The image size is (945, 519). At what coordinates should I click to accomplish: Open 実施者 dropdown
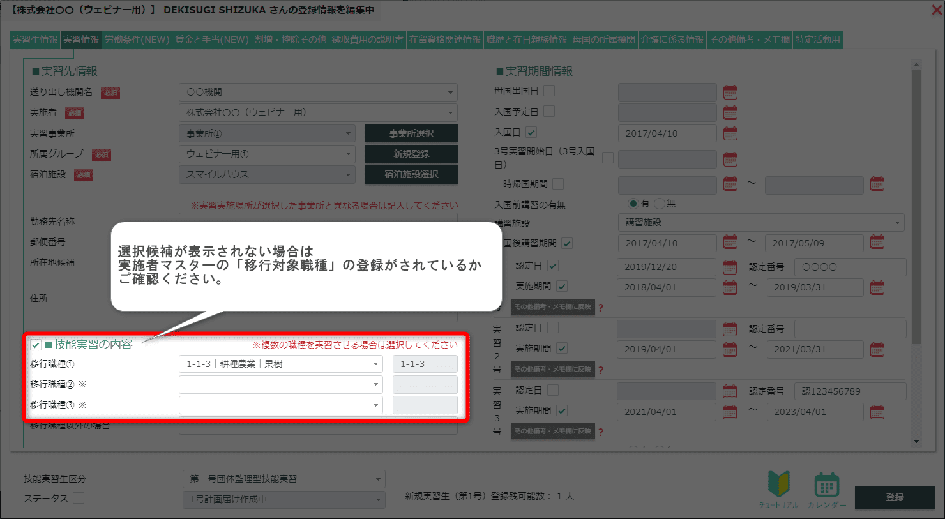[318, 112]
